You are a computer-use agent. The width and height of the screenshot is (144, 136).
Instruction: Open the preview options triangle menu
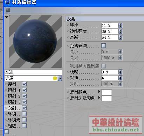[7, 17]
